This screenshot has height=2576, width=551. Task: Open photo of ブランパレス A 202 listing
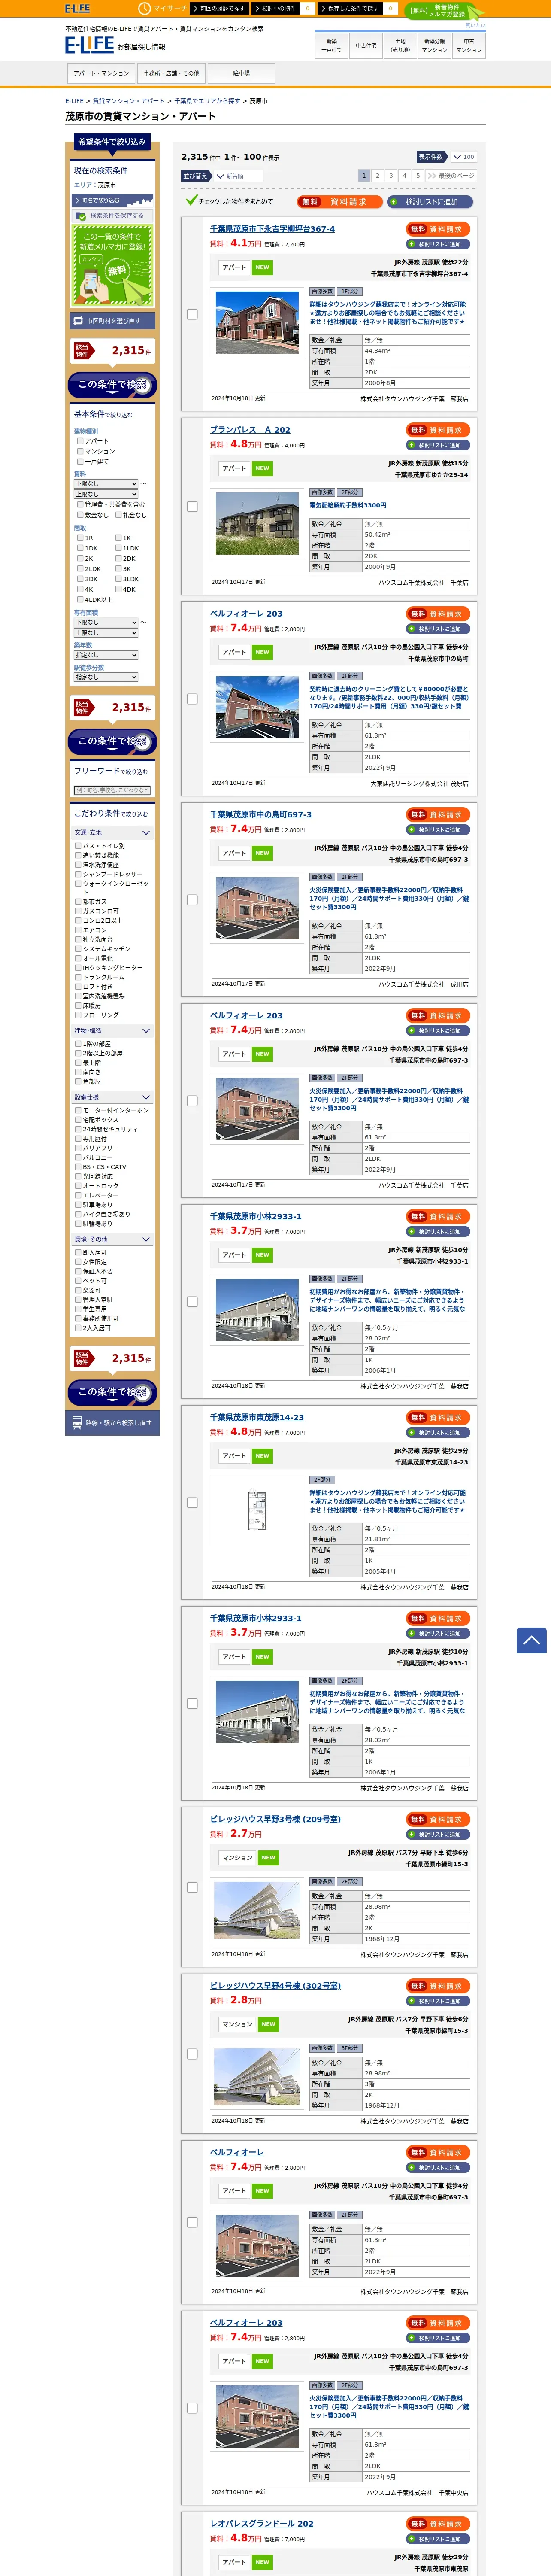click(x=257, y=523)
